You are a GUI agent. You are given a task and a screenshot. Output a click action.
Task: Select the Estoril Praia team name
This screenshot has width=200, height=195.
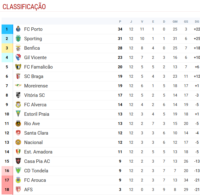click(36, 114)
